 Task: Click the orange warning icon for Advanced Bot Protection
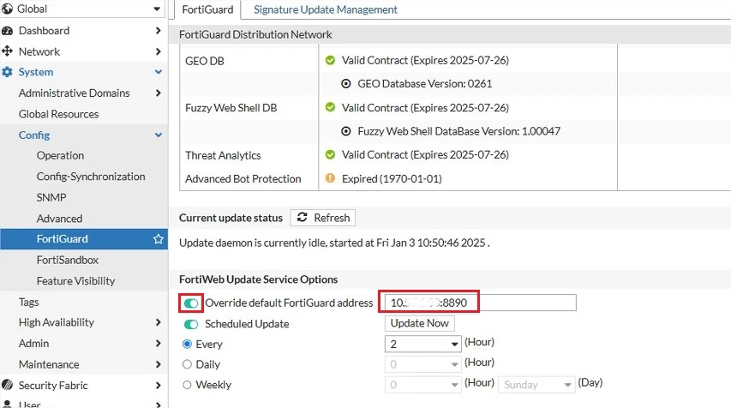330,178
